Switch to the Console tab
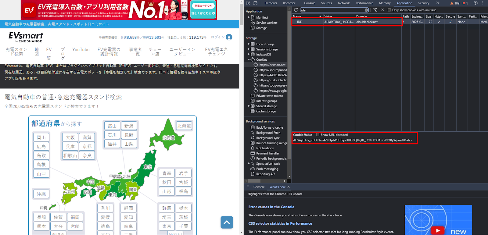488x235 pixels. tap(310, 3)
